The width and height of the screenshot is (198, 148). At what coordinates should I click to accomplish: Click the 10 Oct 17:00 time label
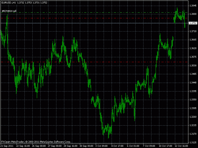[165, 146]
